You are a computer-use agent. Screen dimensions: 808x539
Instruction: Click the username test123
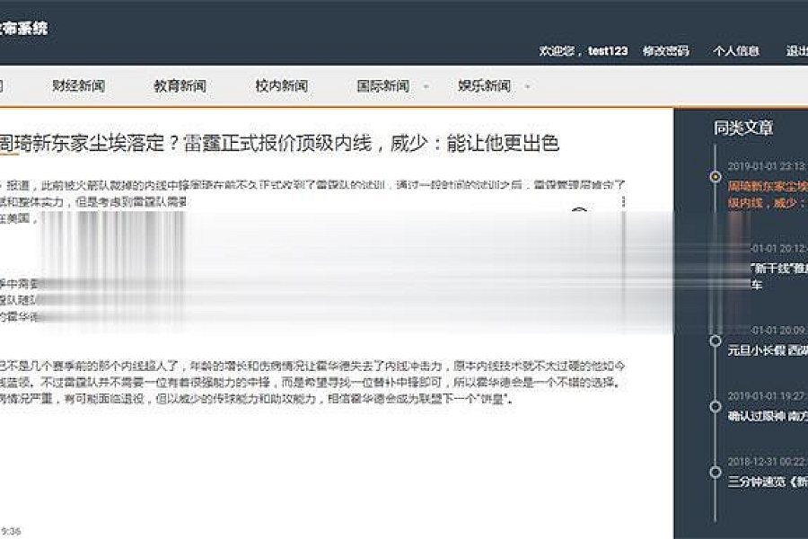tap(608, 50)
